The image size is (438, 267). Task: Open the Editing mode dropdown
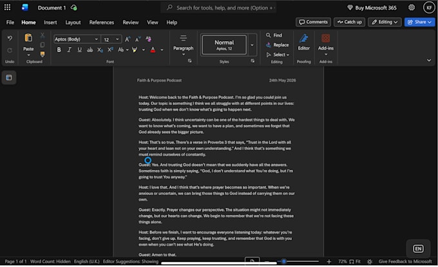(385, 22)
